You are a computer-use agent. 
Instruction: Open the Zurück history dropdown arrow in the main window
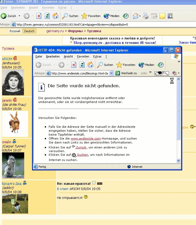19,16
